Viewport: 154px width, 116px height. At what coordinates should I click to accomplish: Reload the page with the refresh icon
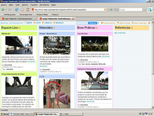click(17, 10)
